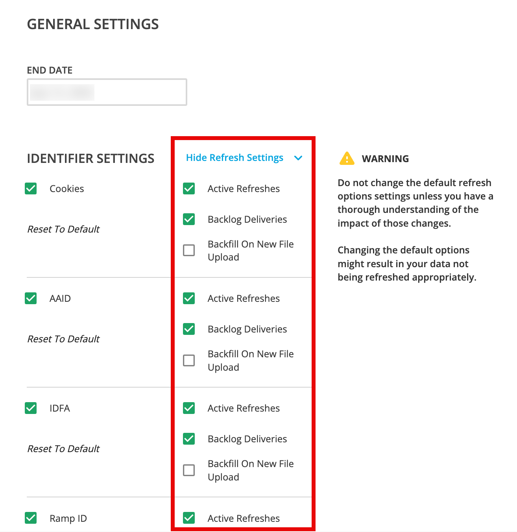The image size is (517, 532).
Task: Click the Ramp ID label text
Action: (x=68, y=519)
